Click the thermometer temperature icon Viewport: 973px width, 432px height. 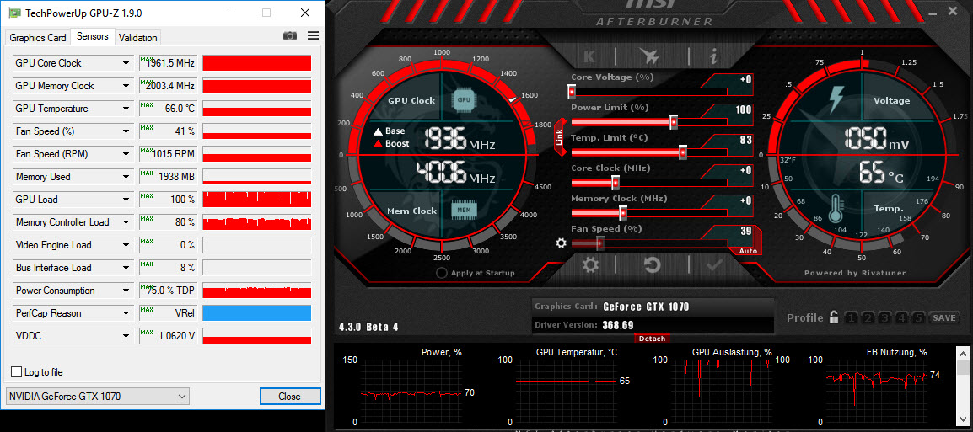[x=836, y=208]
